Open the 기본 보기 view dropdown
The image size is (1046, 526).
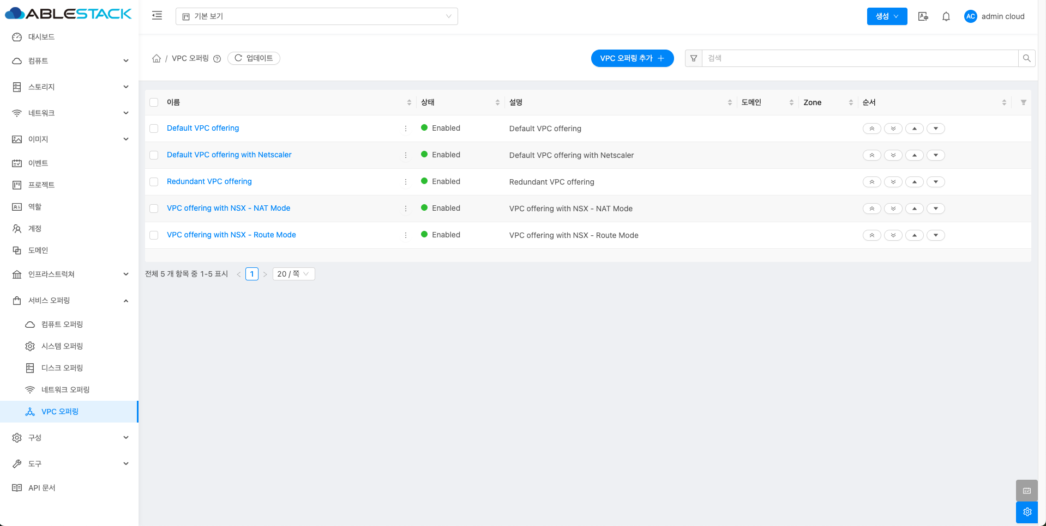pyautogui.click(x=316, y=16)
